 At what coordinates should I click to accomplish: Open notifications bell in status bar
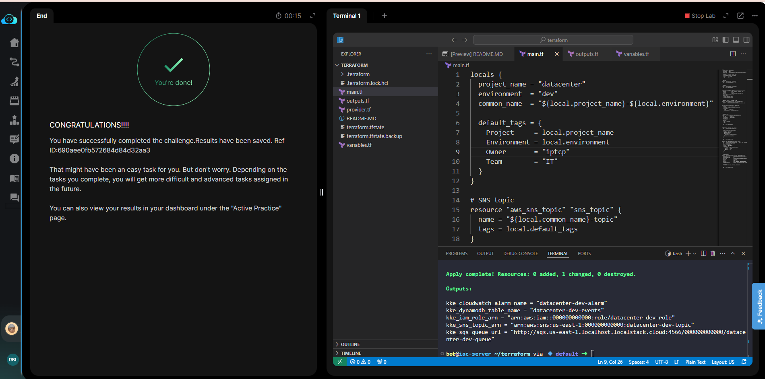pyautogui.click(x=744, y=362)
